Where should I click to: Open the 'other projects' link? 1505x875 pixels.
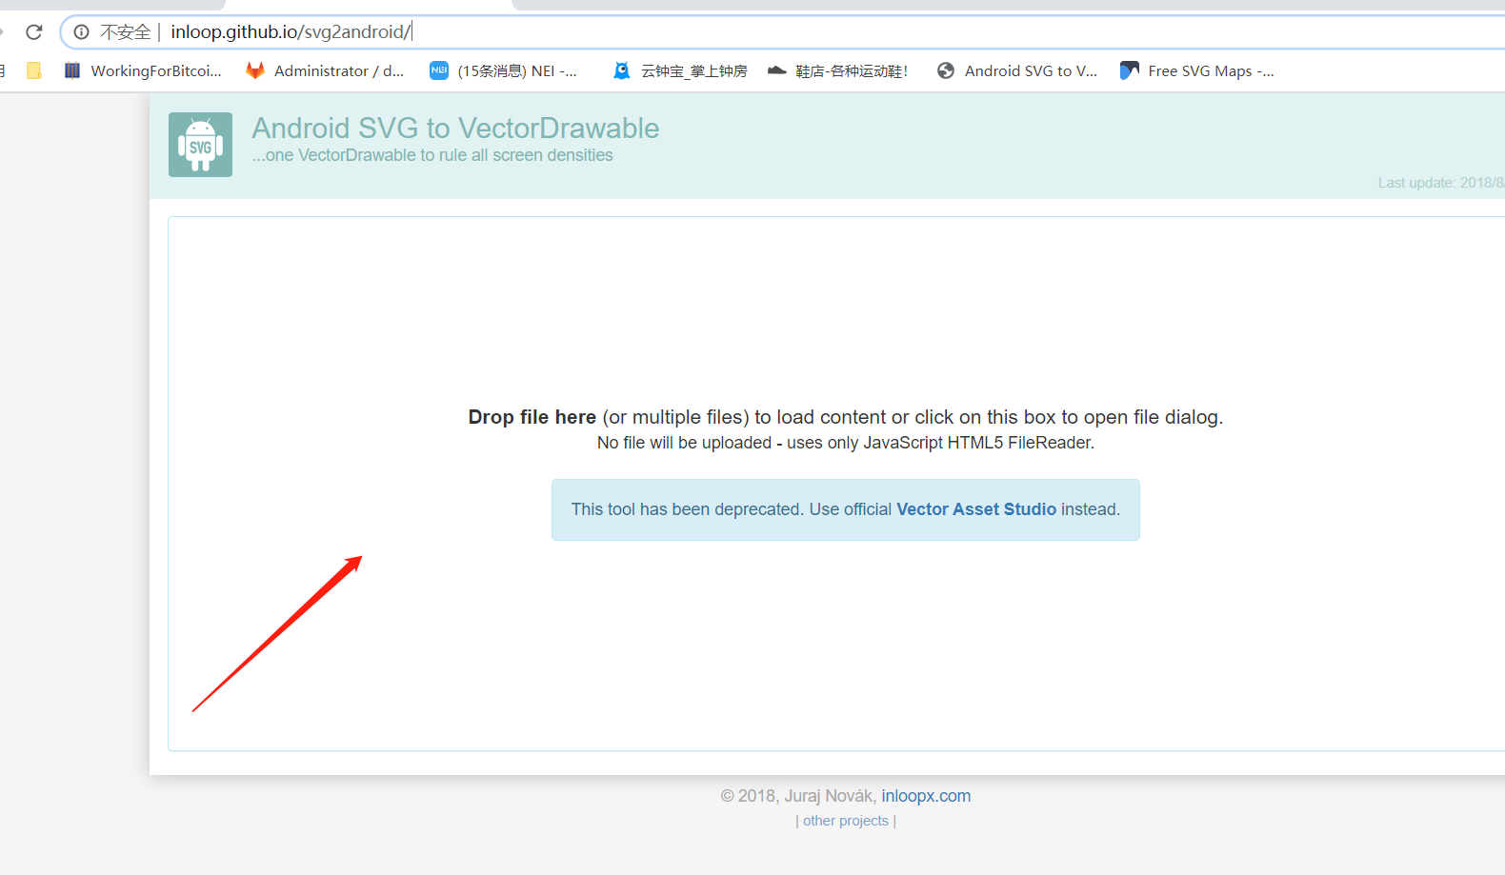point(846,821)
